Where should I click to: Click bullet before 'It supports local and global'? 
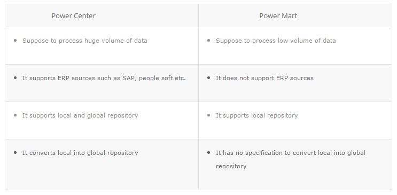[x=15, y=115]
